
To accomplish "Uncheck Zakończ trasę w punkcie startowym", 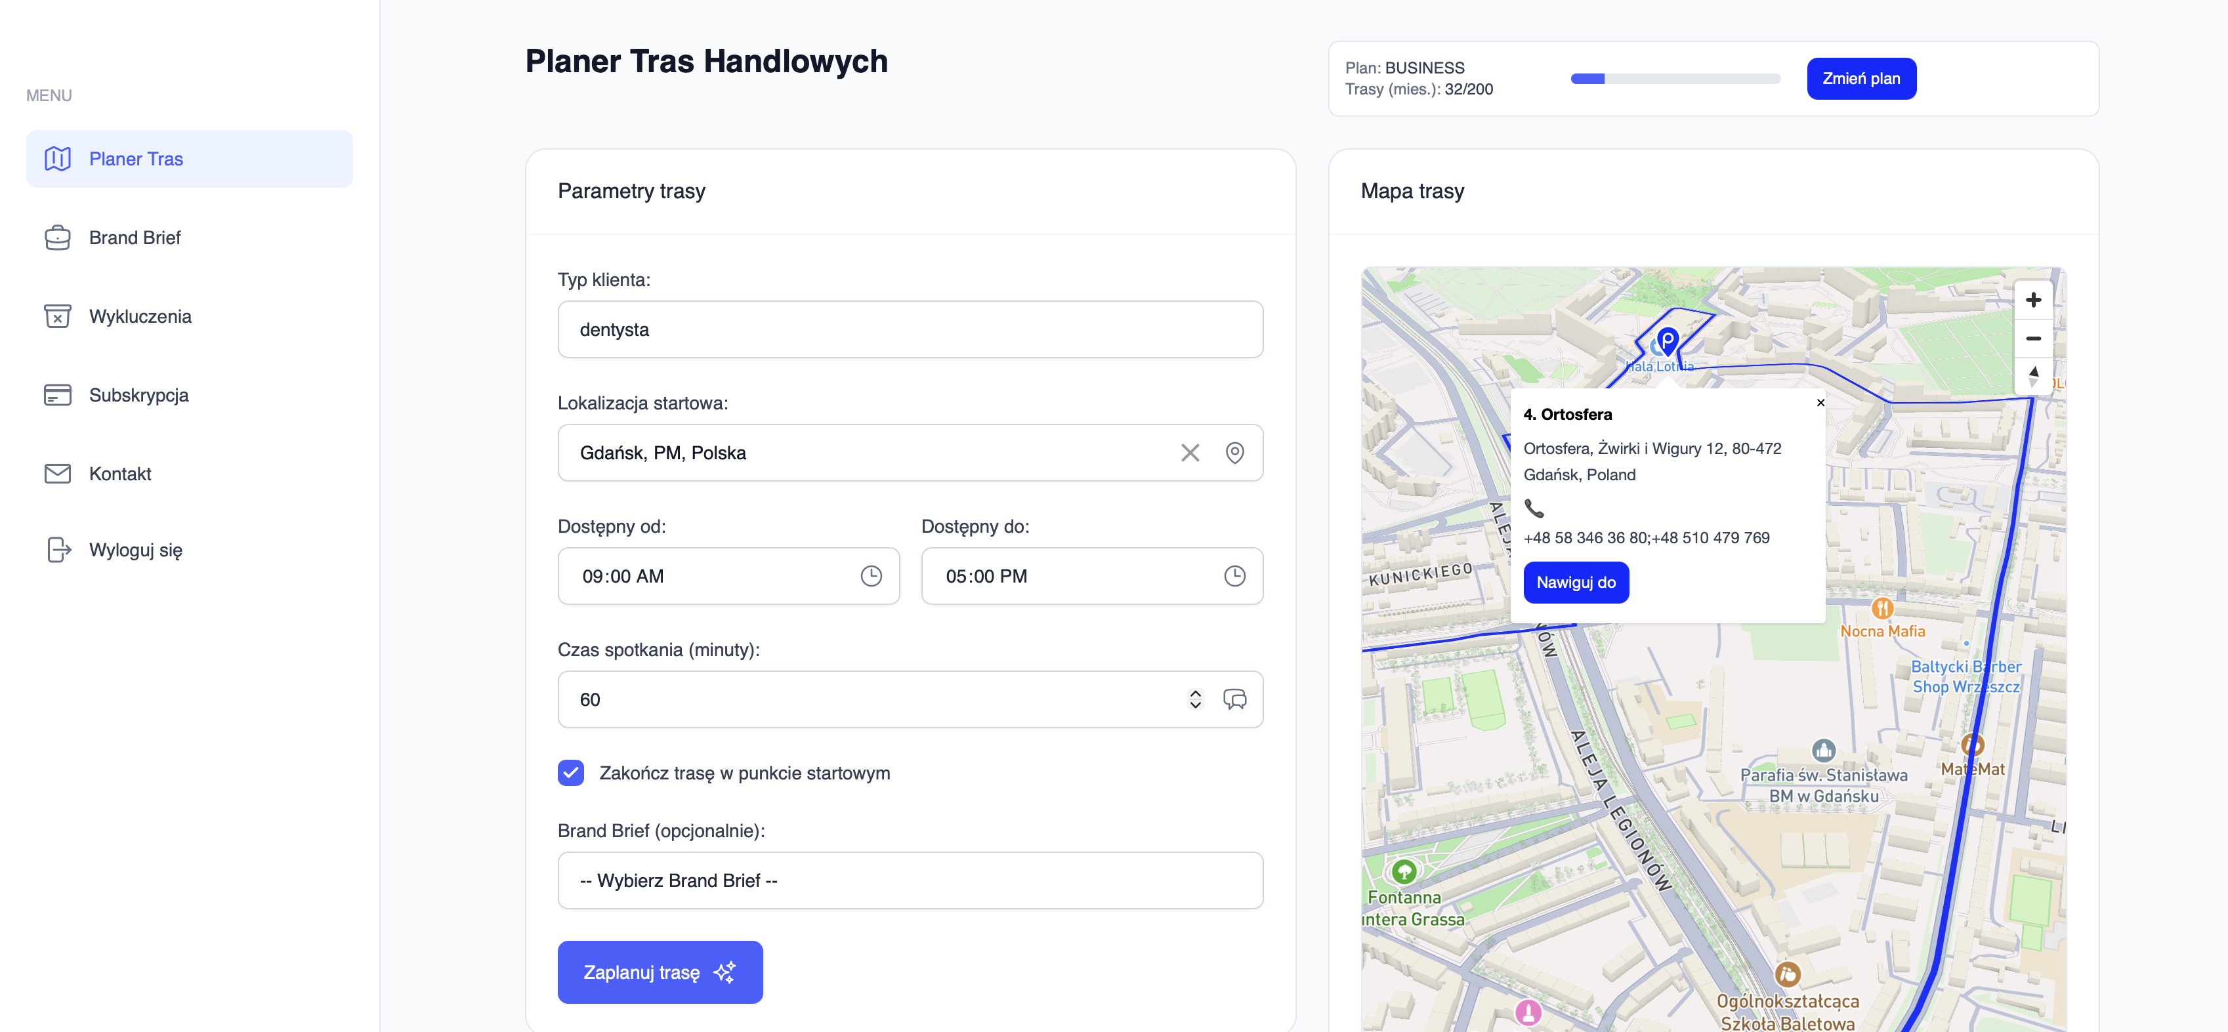I will 571,773.
